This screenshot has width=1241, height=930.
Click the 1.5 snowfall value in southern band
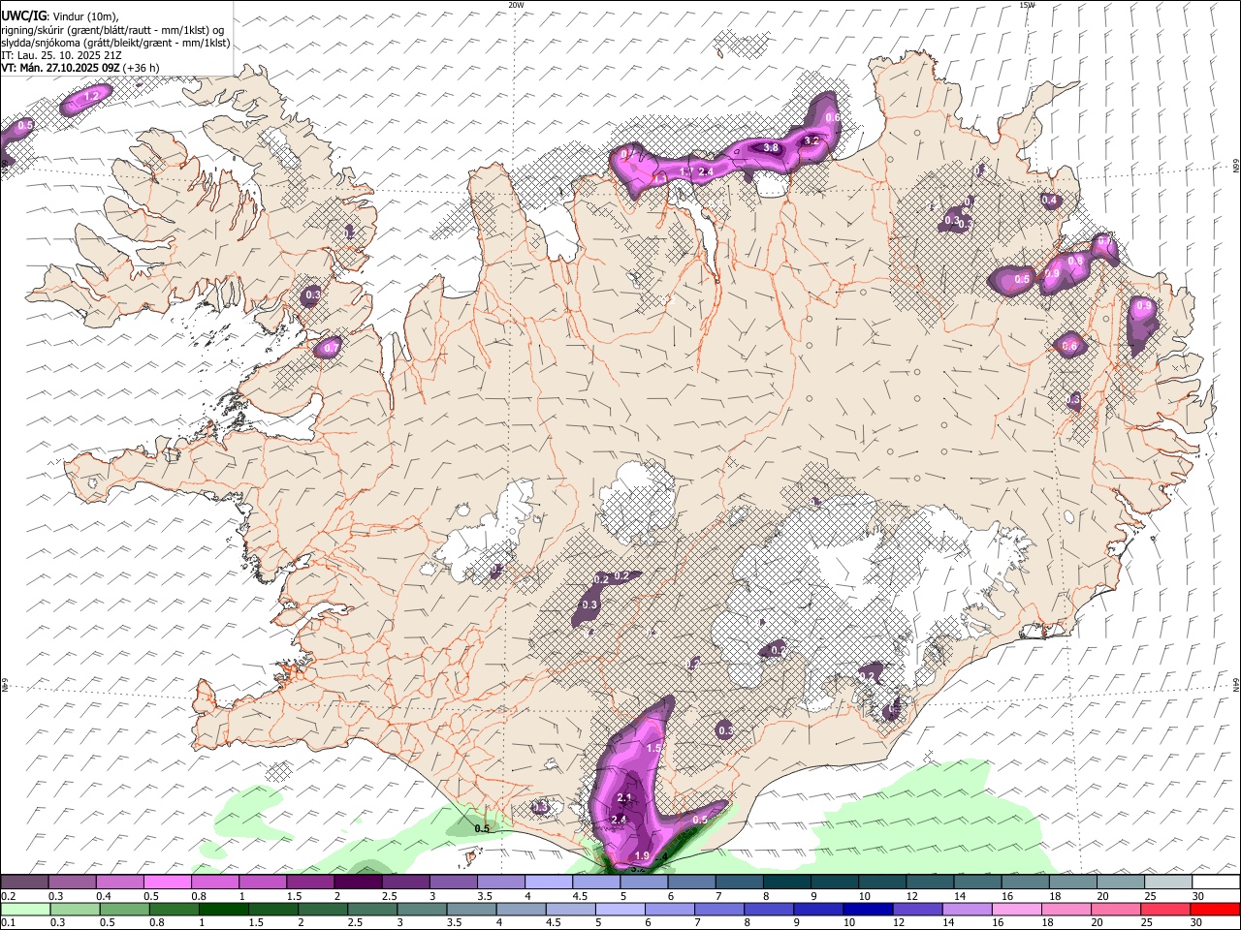tap(653, 749)
